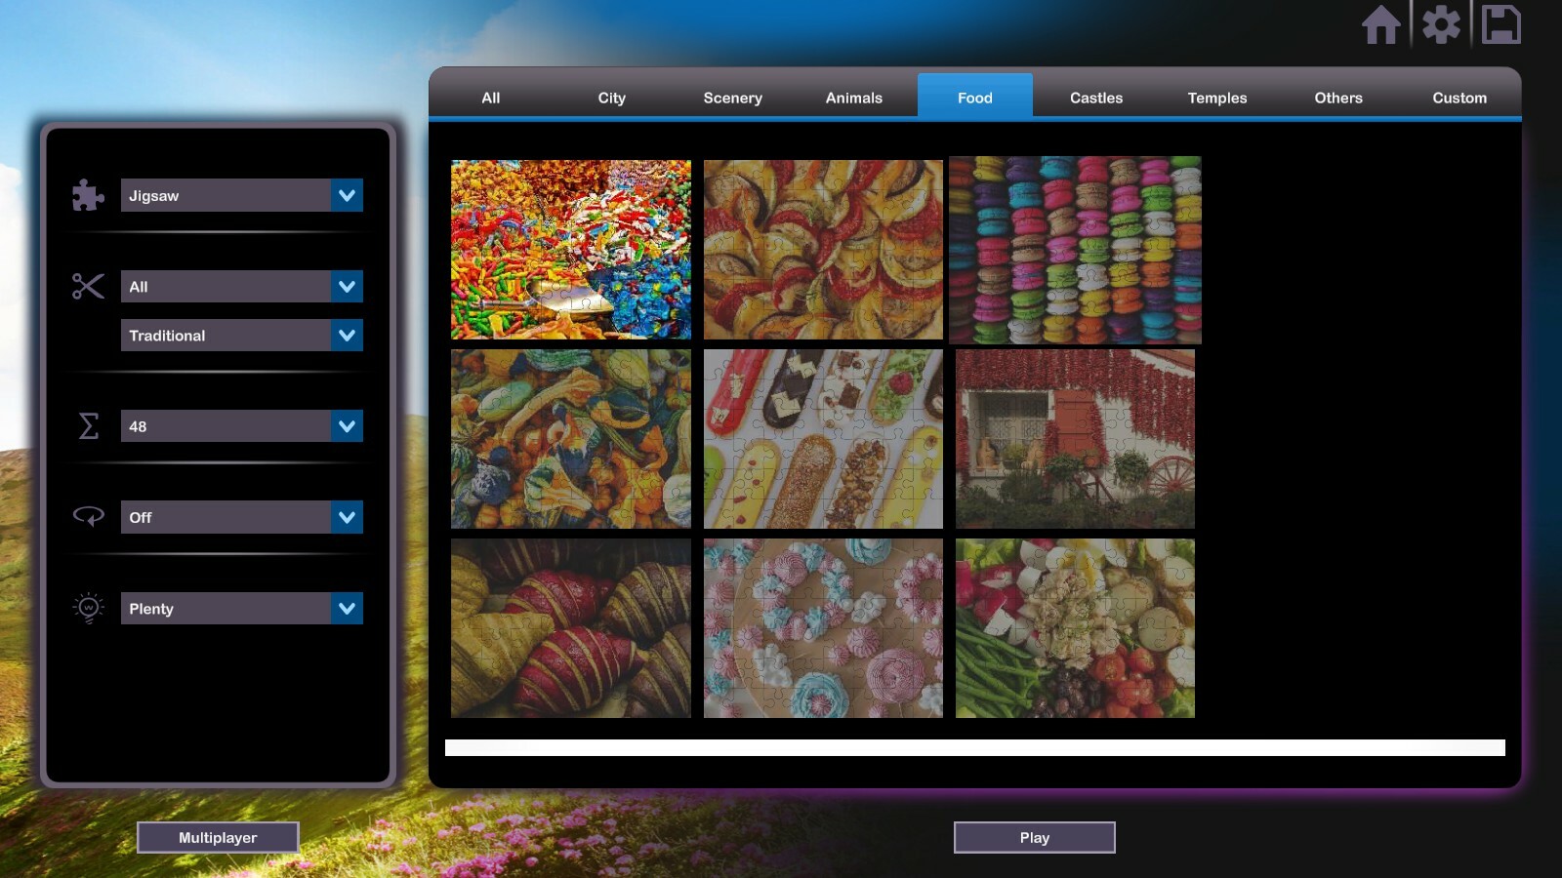Open the 48 pieces dropdown
The image size is (1562, 878).
(241, 425)
